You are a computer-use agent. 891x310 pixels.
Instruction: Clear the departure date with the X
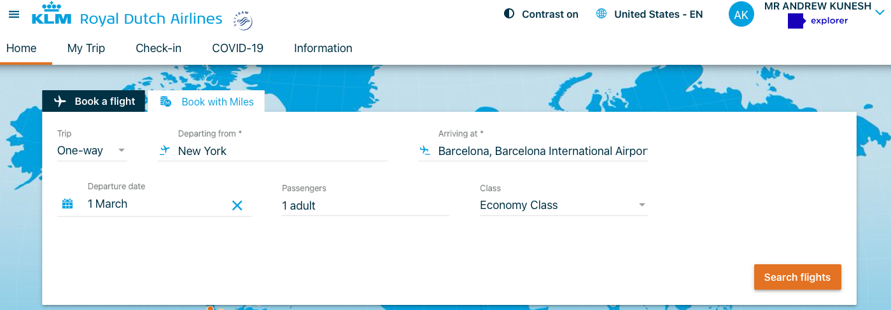pyautogui.click(x=237, y=205)
